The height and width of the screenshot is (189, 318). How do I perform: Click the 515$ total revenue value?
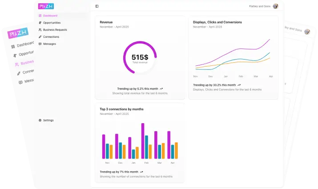click(140, 57)
